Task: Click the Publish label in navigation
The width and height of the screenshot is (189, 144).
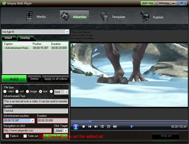Action: pyautogui.click(x=158, y=17)
